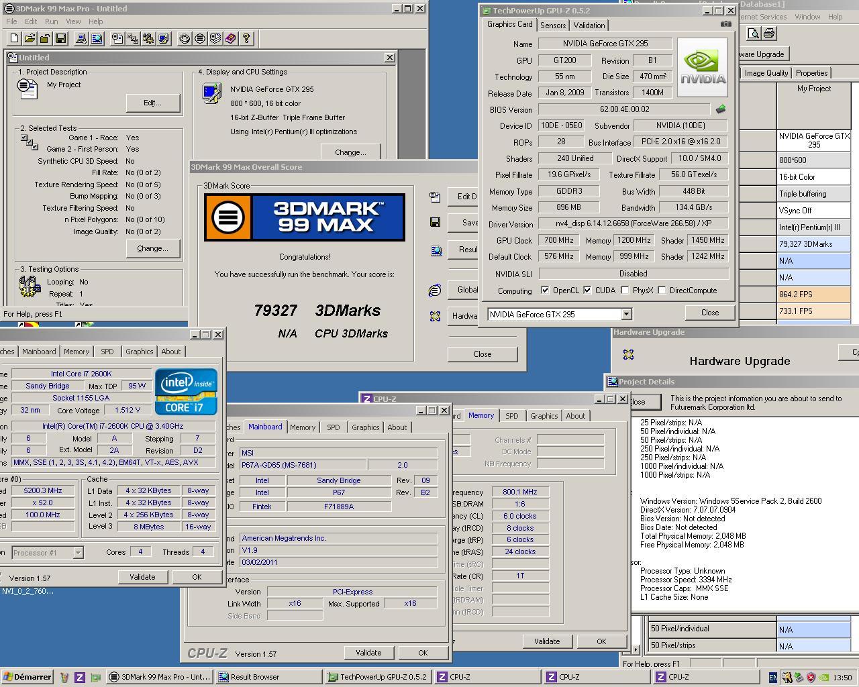Click the print preview icon in Result Browser
Screen dimensions: 859x687
754,34
